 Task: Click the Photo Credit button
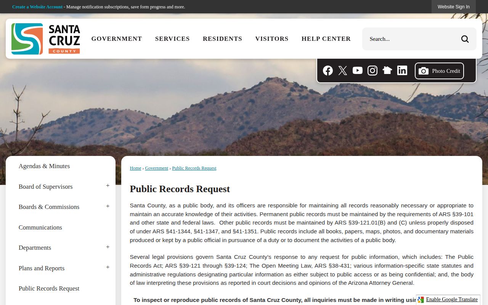click(439, 71)
